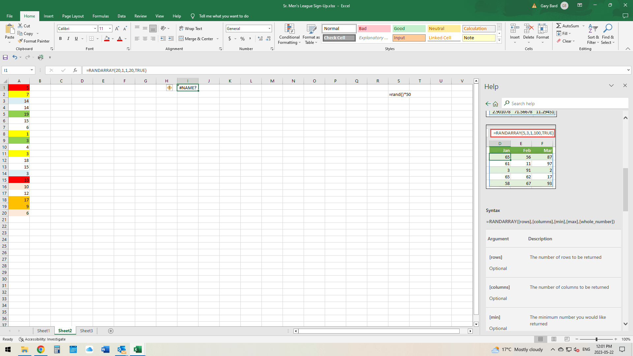
Task: Add a new sheet with plus icon
Action: [x=111, y=331]
